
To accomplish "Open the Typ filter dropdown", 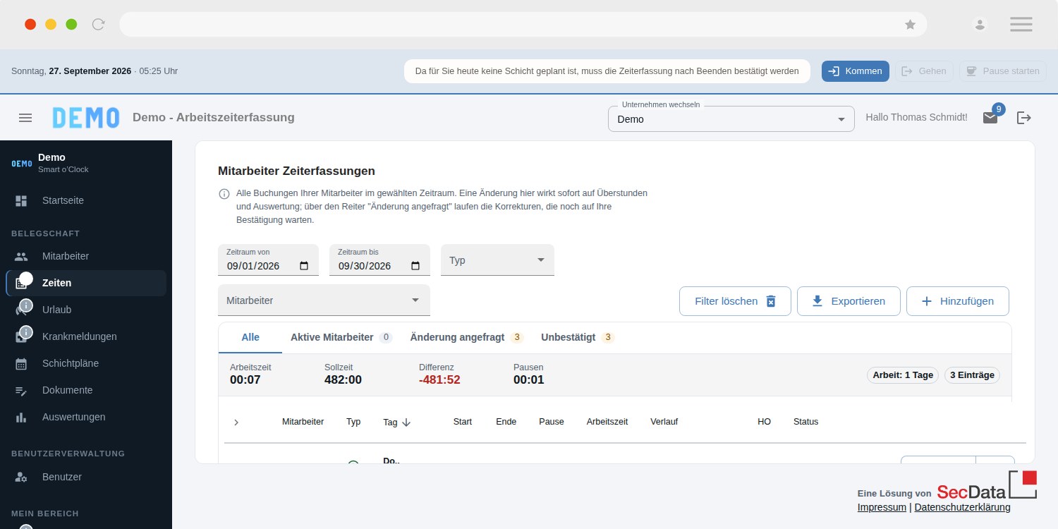I will [497, 260].
